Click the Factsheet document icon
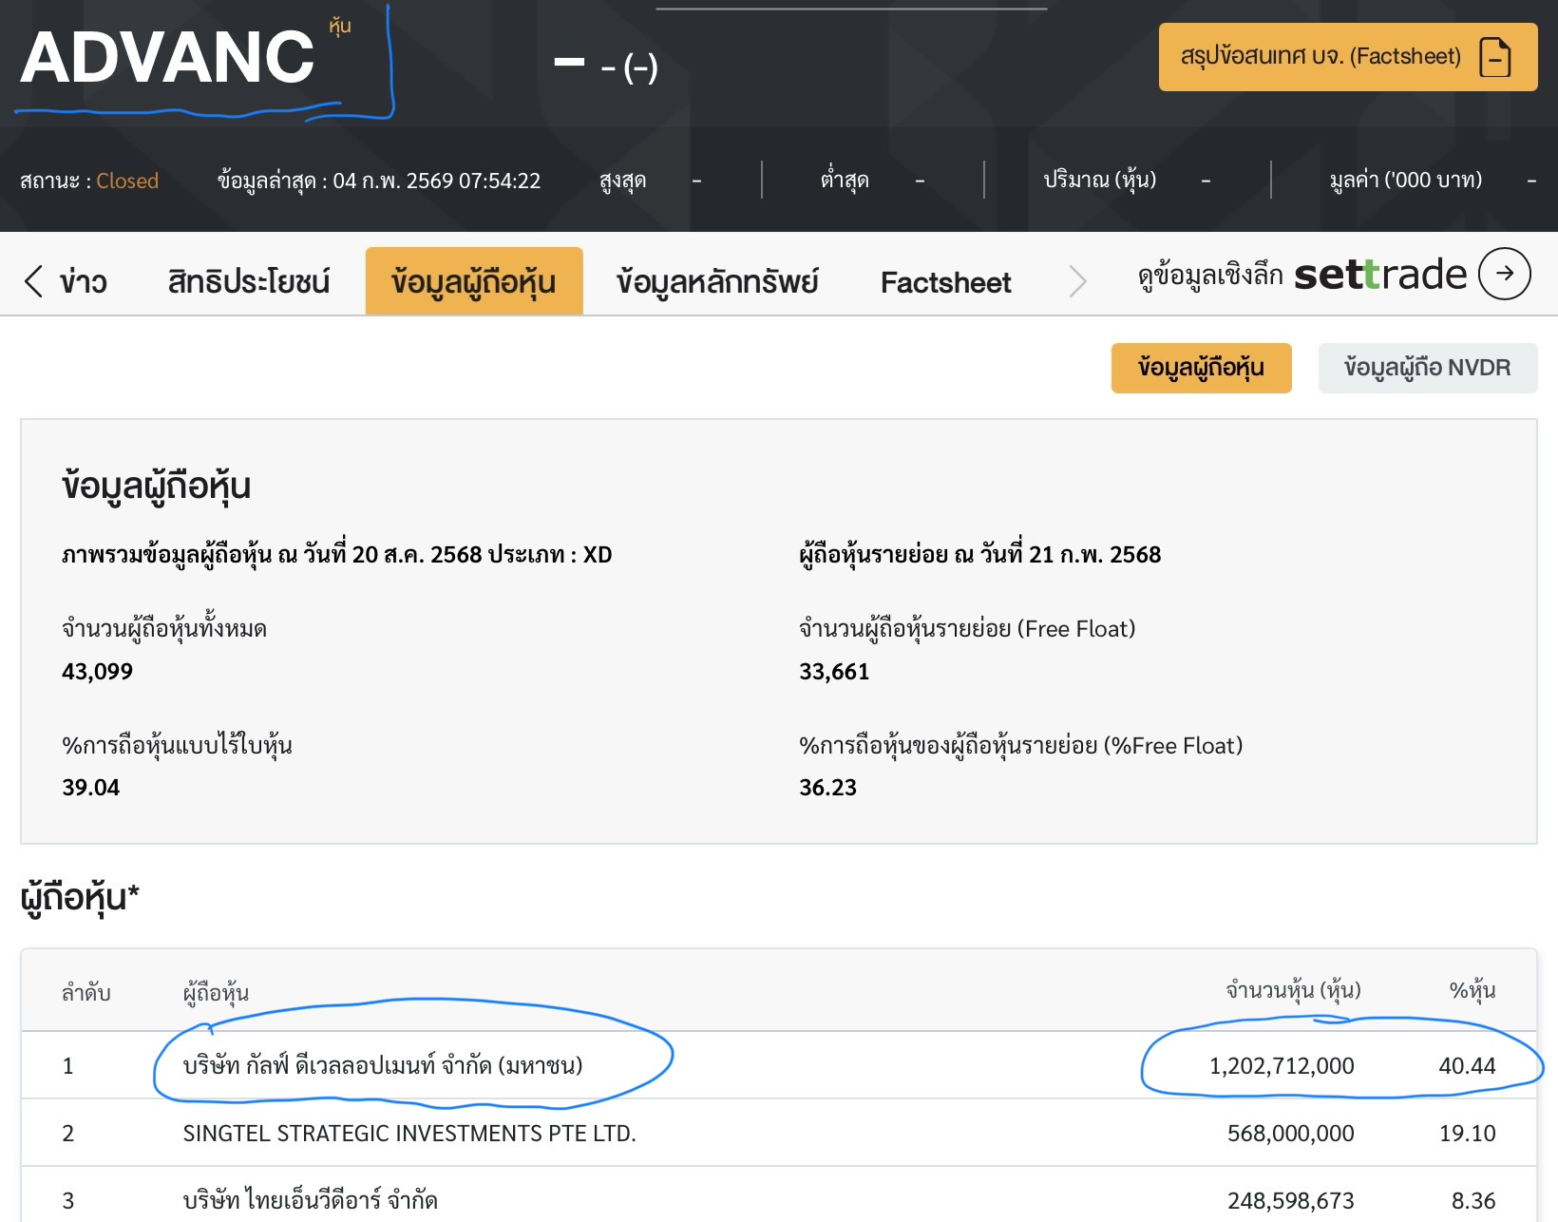This screenshot has width=1558, height=1222. click(1495, 57)
